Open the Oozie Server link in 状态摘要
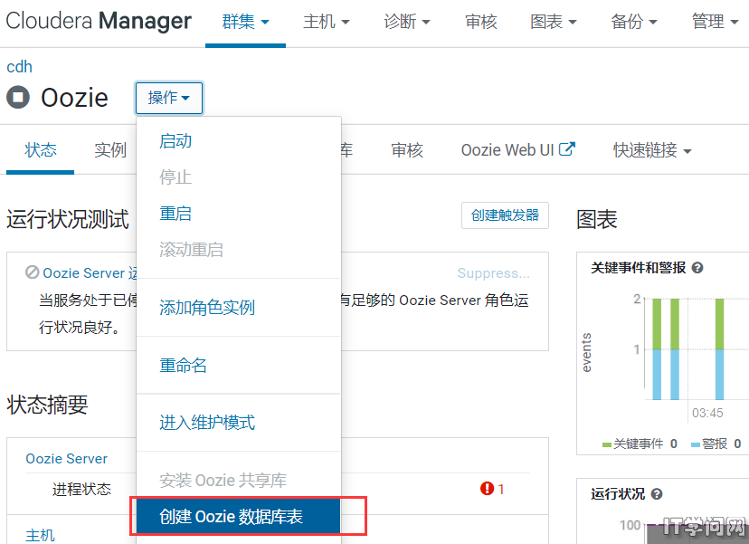Viewport: 749px width, 544px height. point(66,459)
